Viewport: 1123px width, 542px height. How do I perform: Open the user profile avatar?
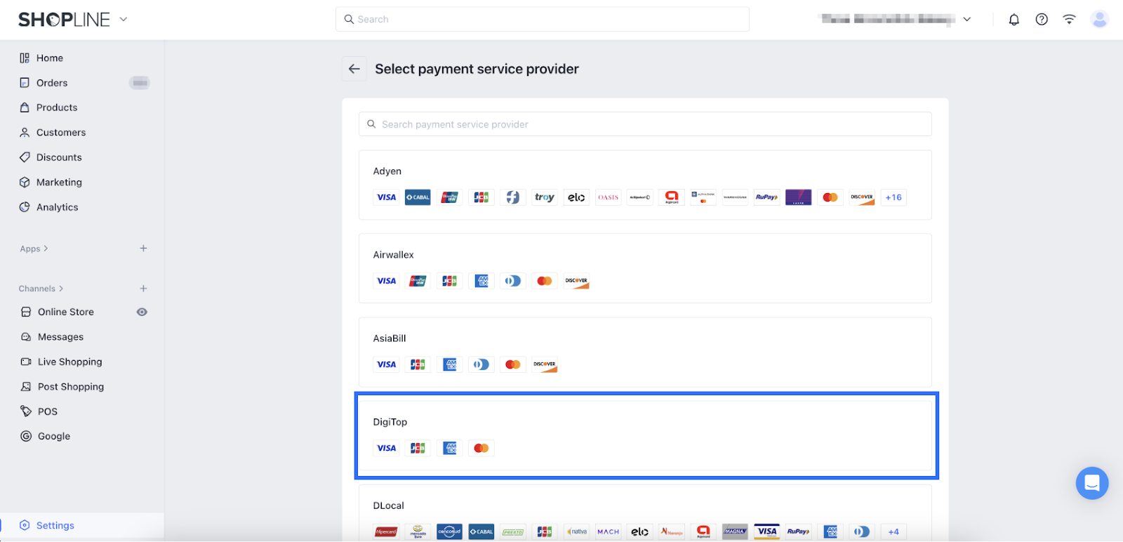pyautogui.click(x=1099, y=20)
